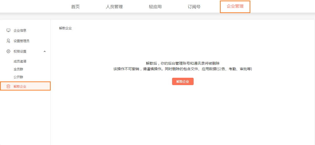Screen dimensions: 315x145
Task: Select the 订阅号 tab
Action: (194, 7)
